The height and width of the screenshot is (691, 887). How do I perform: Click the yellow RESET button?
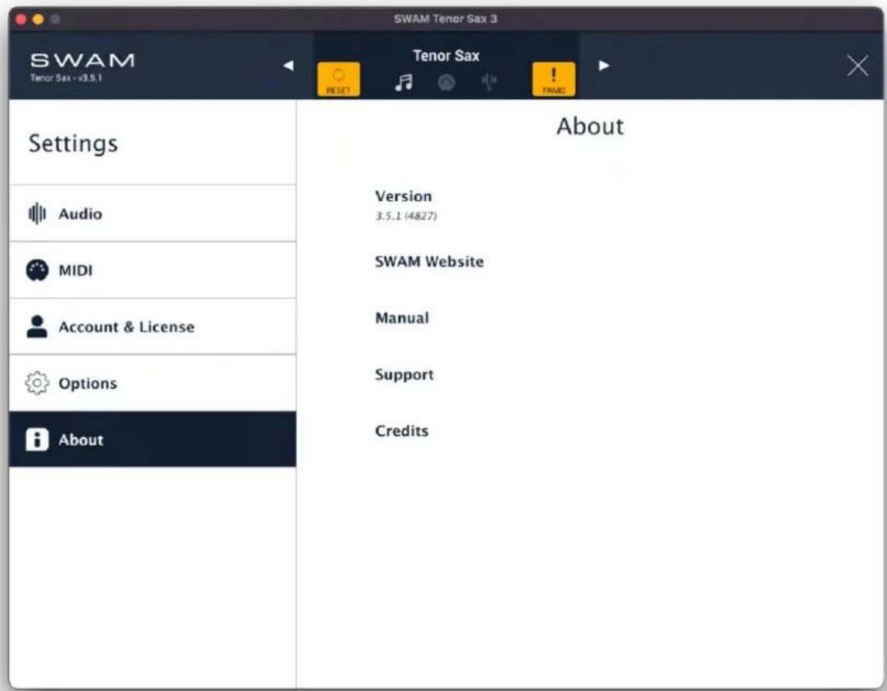[x=338, y=80]
